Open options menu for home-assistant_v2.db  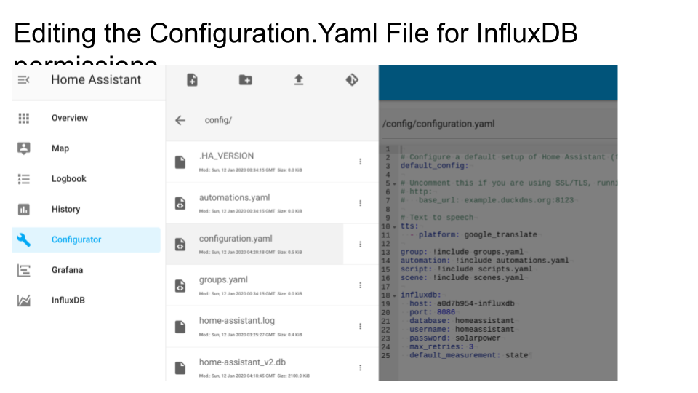click(x=360, y=368)
